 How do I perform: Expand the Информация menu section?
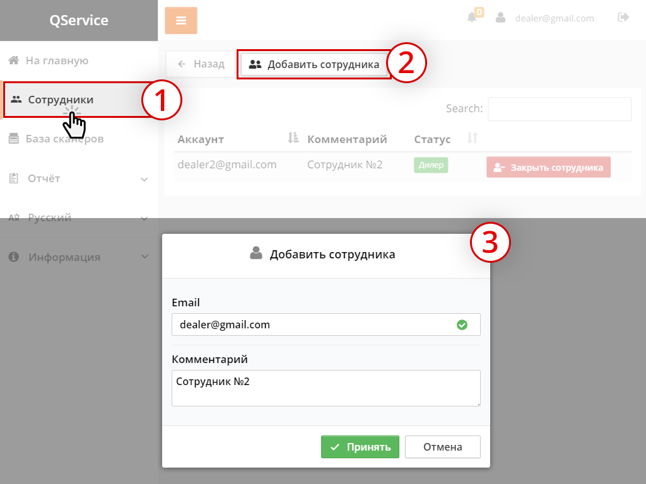pyautogui.click(x=144, y=257)
